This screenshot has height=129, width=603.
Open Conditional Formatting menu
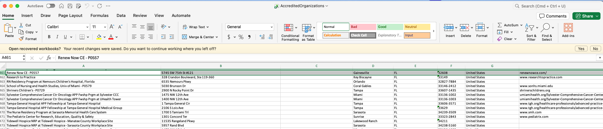pyautogui.click(x=290, y=32)
